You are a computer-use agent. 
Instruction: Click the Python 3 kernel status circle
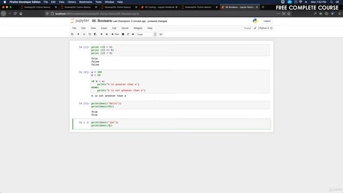pyautogui.click(x=271, y=28)
